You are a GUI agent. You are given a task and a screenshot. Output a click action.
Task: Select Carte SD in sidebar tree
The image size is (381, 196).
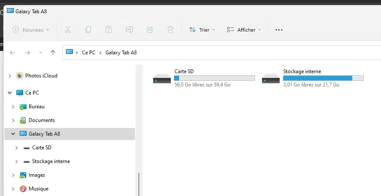[x=42, y=148]
